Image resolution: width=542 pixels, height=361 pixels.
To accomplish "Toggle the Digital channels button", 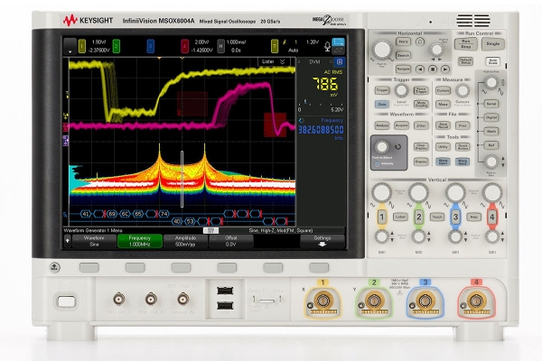I will click(491, 117).
